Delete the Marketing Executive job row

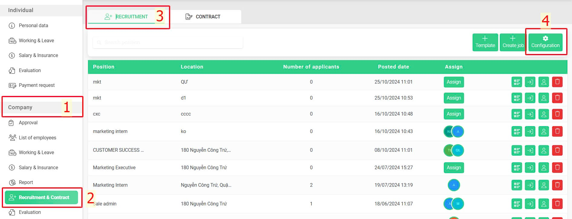pyautogui.click(x=557, y=168)
